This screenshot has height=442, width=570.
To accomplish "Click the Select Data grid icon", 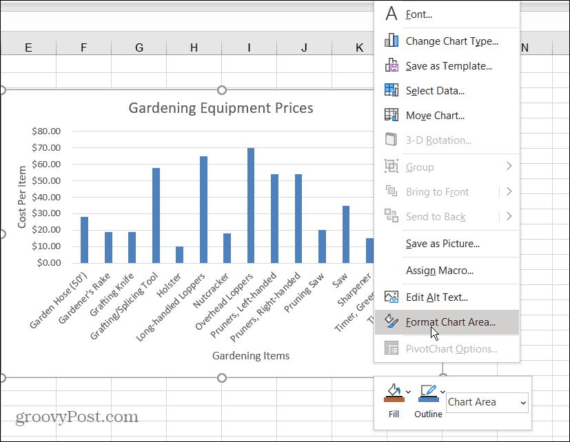I will point(391,90).
